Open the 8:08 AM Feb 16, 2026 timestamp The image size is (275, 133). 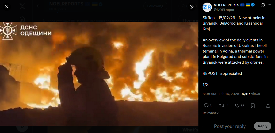click(x=221, y=94)
